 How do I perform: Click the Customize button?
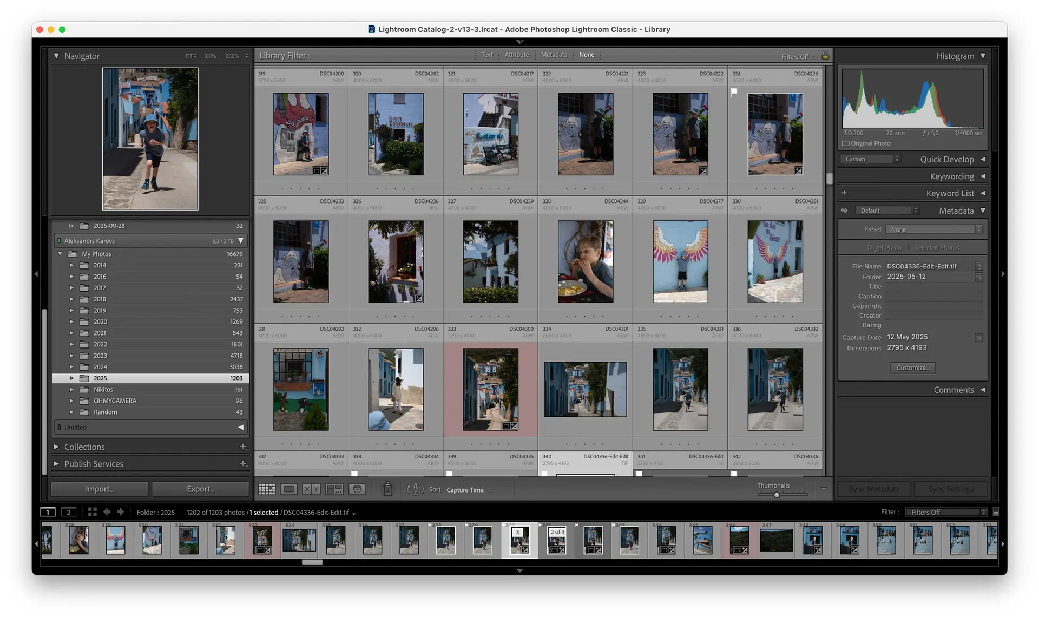tap(912, 367)
